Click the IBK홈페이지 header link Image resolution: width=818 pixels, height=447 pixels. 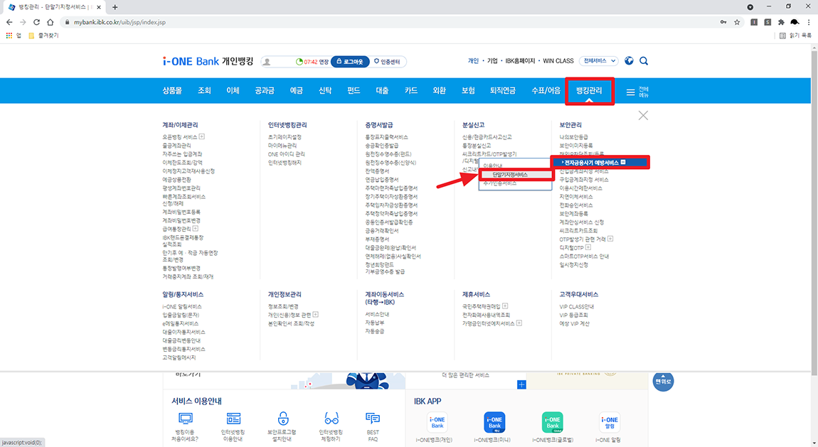pyautogui.click(x=520, y=61)
